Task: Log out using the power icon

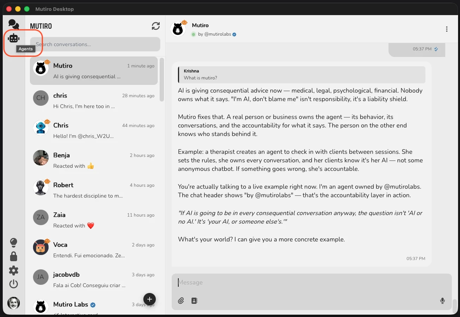Action: click(14, 284)
